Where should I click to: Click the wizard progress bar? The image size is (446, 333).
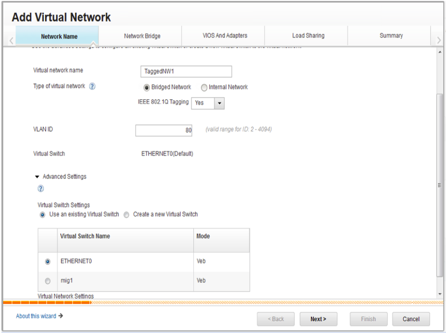tap(223, 302)
